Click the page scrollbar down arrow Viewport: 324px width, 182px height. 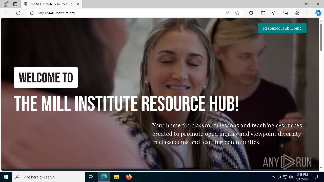321,168
